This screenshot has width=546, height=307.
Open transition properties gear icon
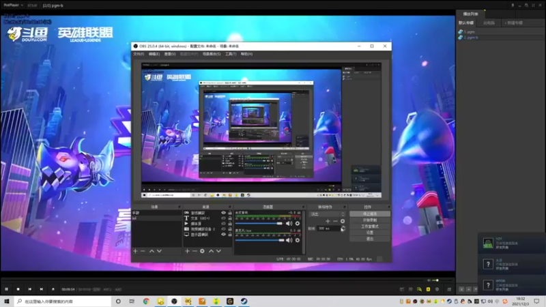pos(343,221)
